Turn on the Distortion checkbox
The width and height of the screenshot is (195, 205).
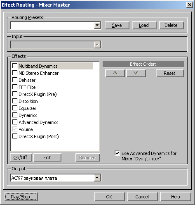15,101
